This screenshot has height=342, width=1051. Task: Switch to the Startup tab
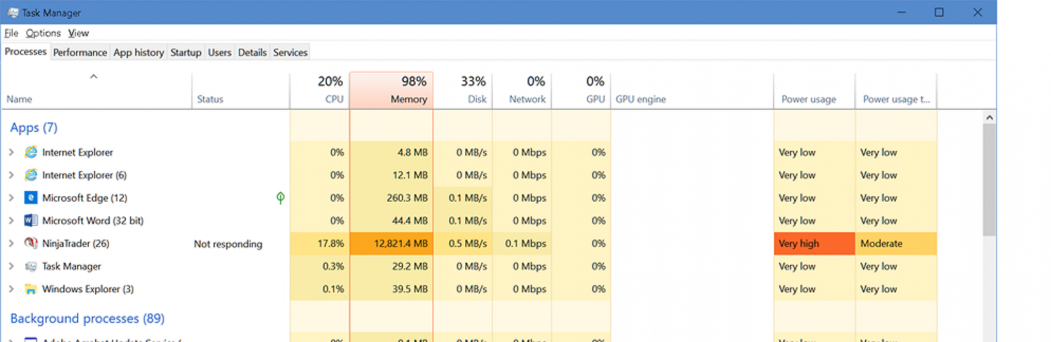point(186,52)
